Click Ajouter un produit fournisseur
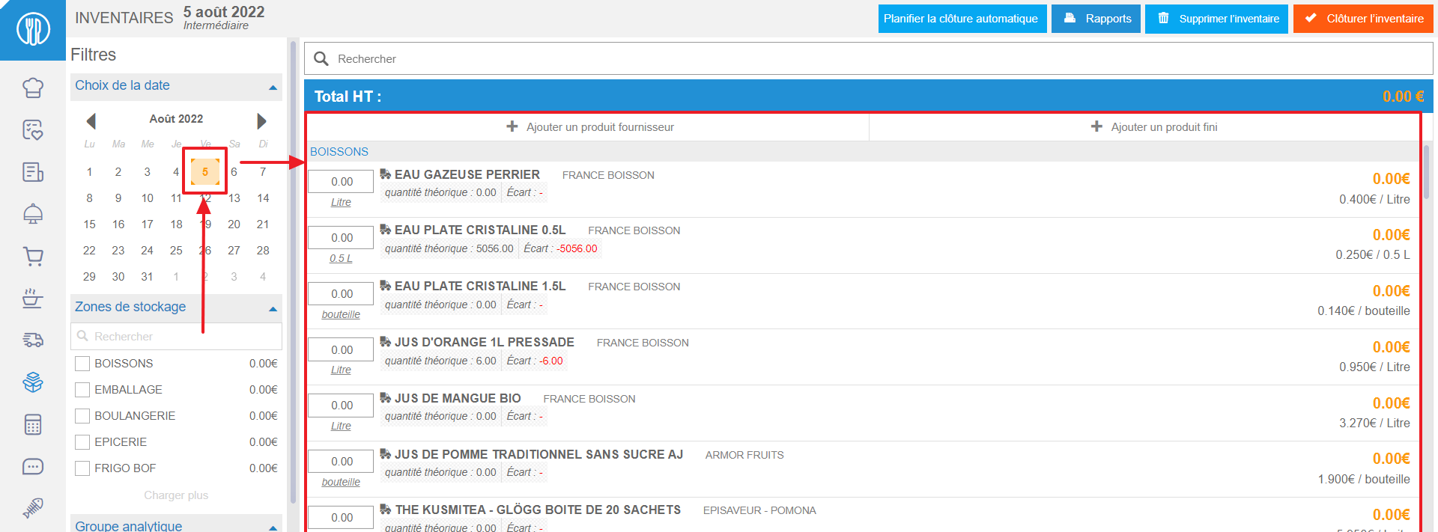The height and width of the screenshot is (532, 1438). pyautogui.click(x=589, y=127)
